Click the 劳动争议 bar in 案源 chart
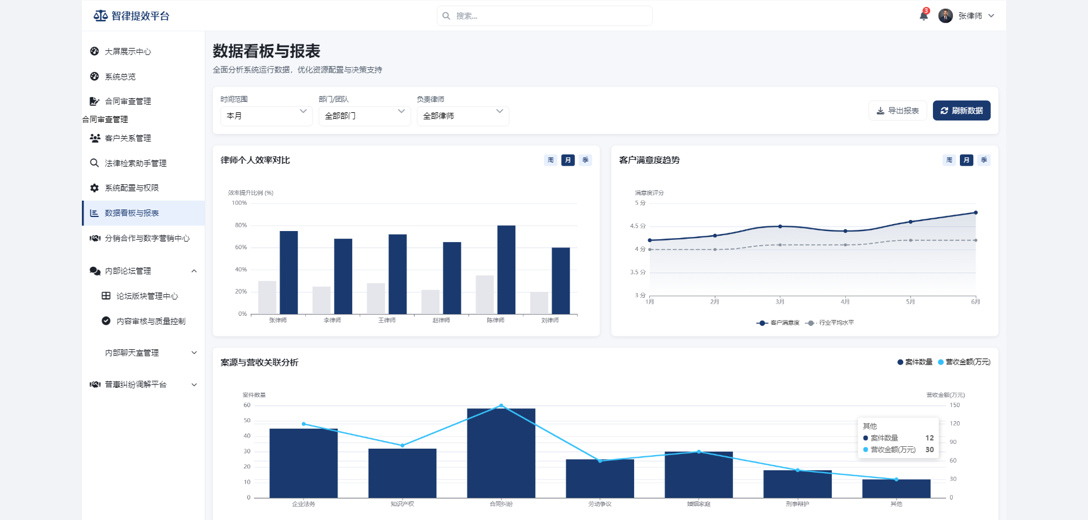 tap(600, 478)
